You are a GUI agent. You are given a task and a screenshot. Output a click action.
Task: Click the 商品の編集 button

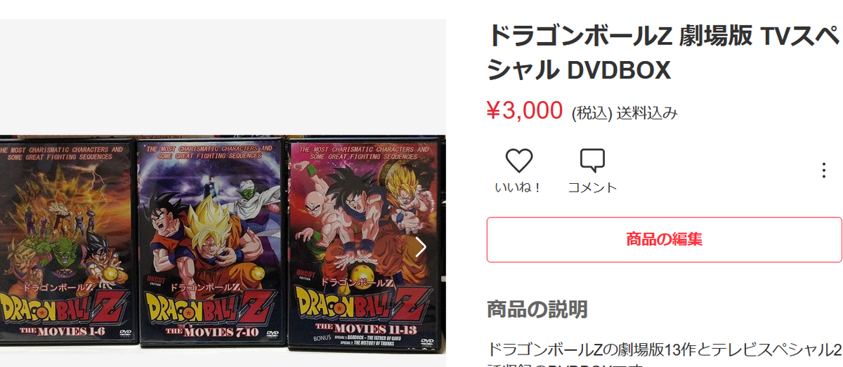[x=665, y=239]
